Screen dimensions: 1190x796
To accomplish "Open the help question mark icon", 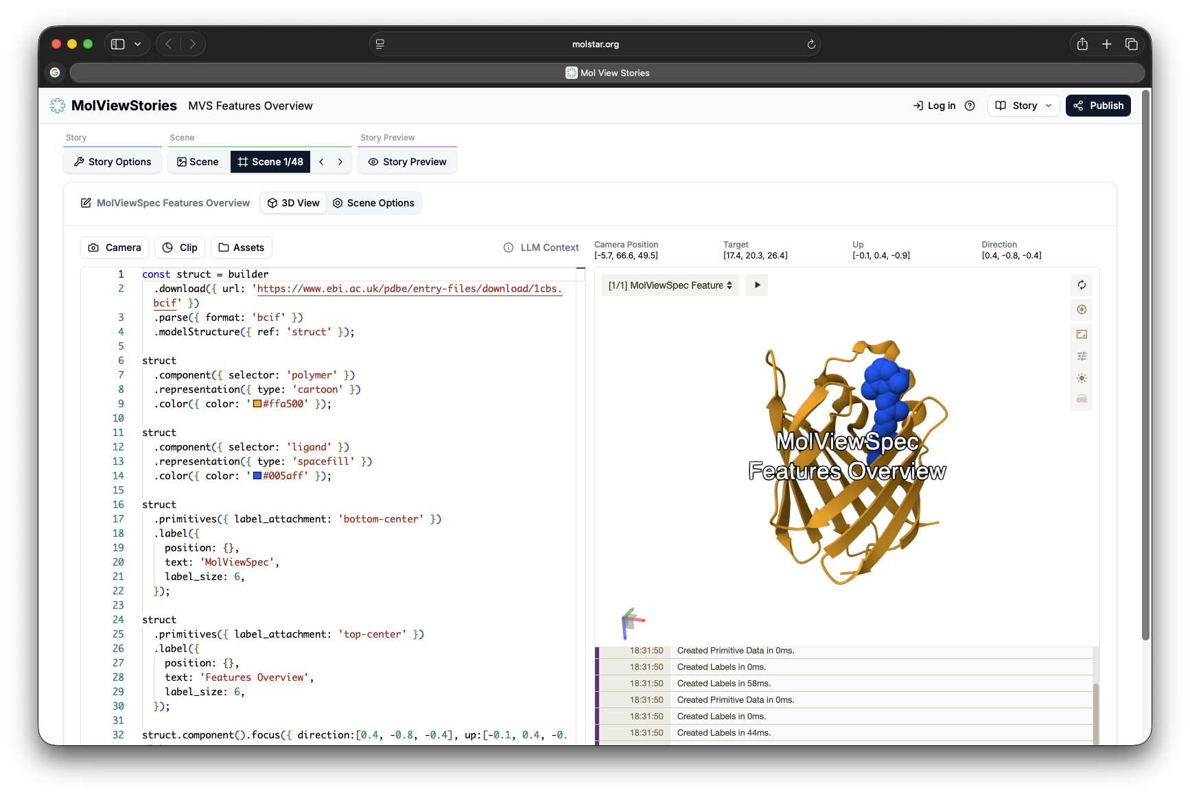I will click(x=970, y=106).
